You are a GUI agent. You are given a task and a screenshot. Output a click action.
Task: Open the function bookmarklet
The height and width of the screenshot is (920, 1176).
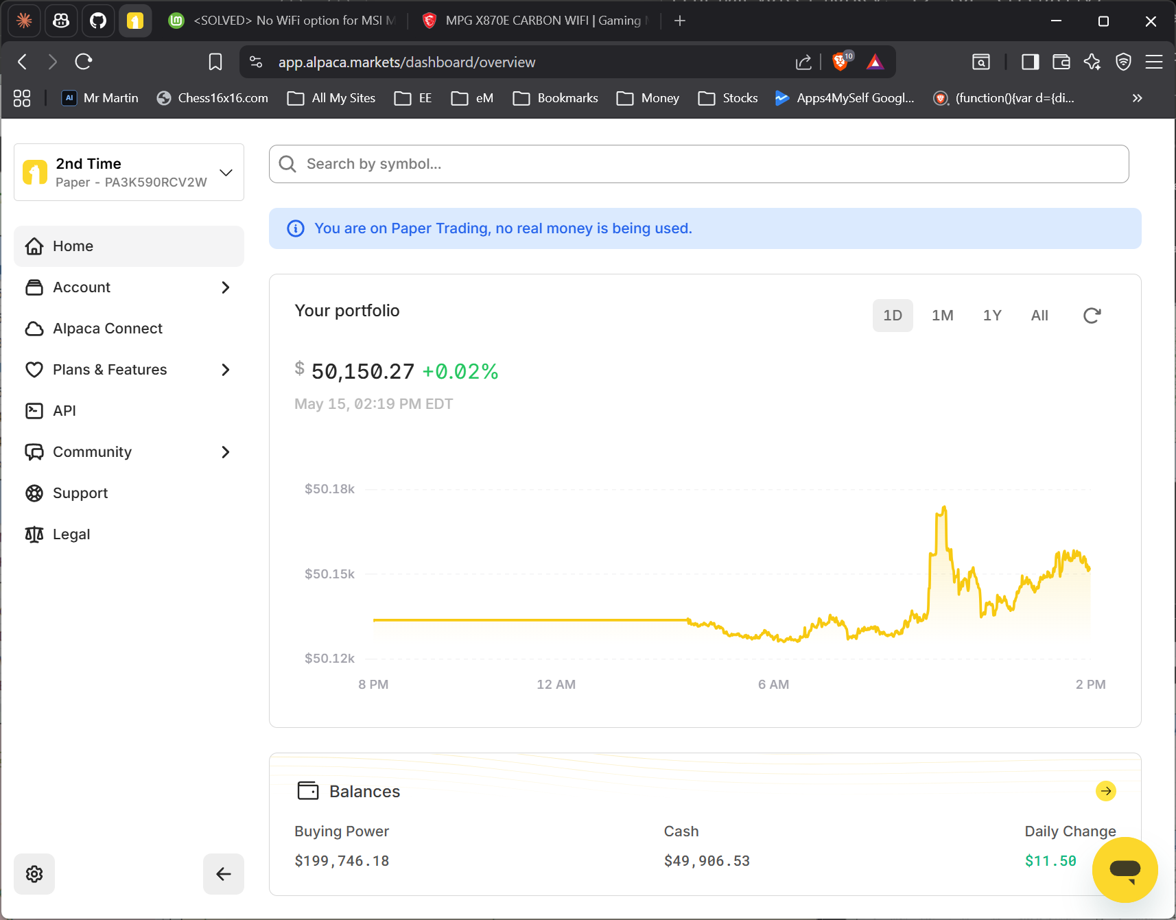click(1004, 98)
